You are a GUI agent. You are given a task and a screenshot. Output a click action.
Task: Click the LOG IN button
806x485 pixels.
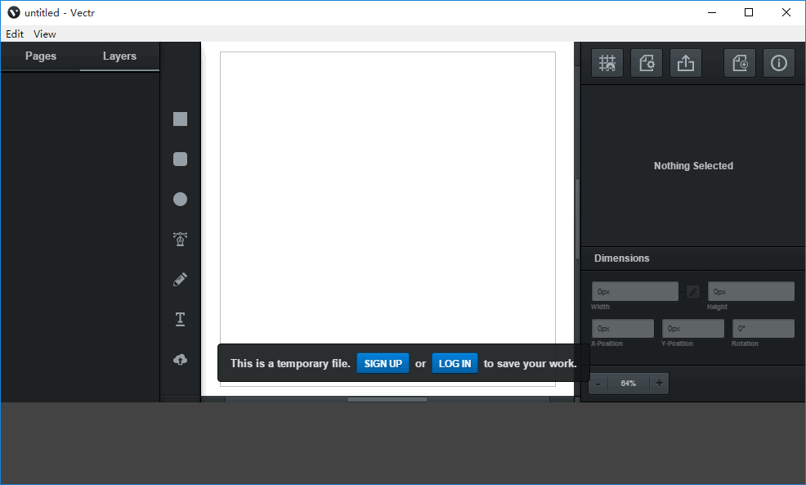coord(454,363)
